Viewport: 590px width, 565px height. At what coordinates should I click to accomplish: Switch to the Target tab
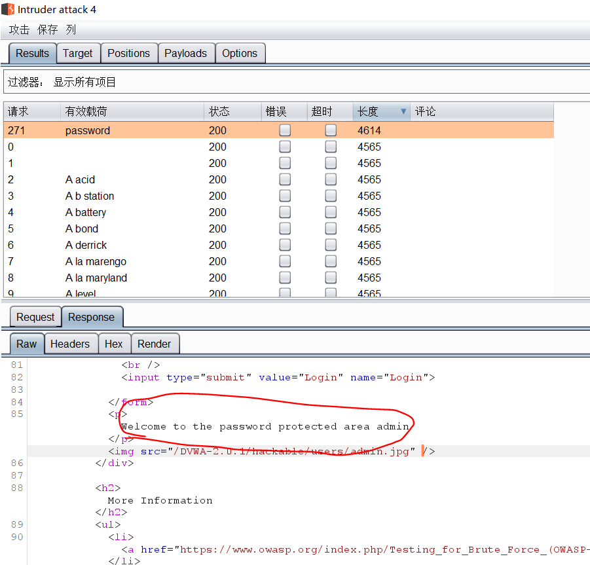77,53
